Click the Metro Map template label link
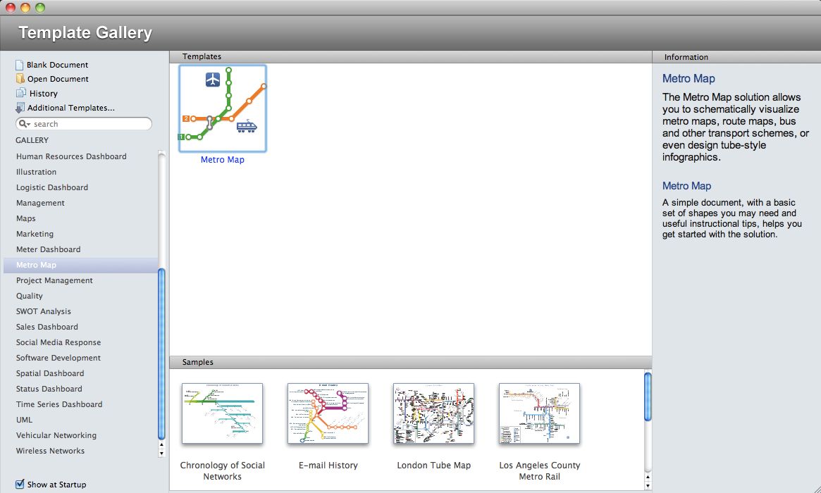This screenshot has height=493, width=821. point(223,160)
